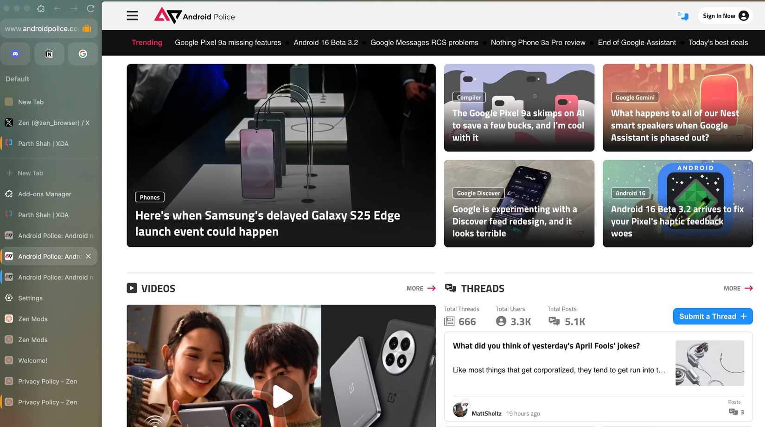
Task: Click the Android Police logo
Action: [x=194, y=16]
